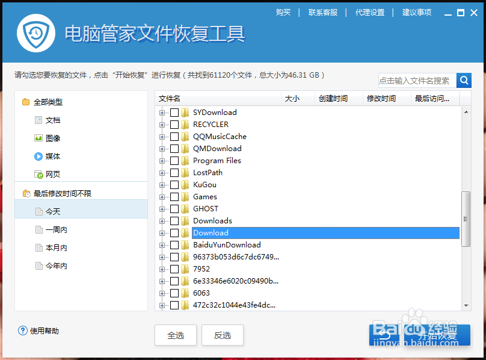The image size is (486, 360).
Task: Open 建议事项 in the top bar
Action: 417,13
